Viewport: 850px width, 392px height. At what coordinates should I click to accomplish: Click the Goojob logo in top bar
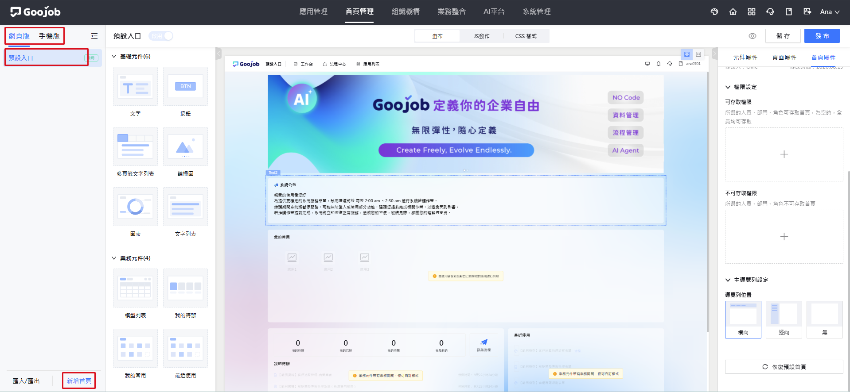click(35, 12)
